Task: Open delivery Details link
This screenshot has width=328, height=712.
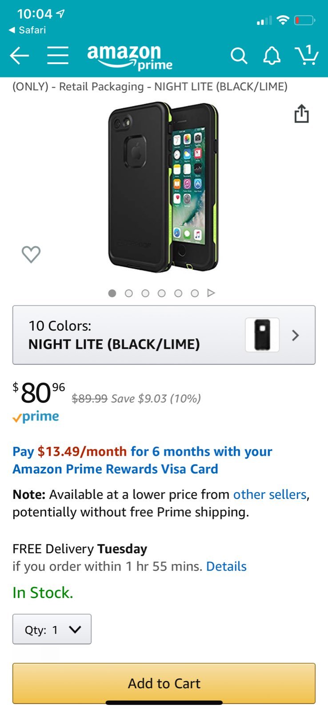Action: tap(226, 566)
